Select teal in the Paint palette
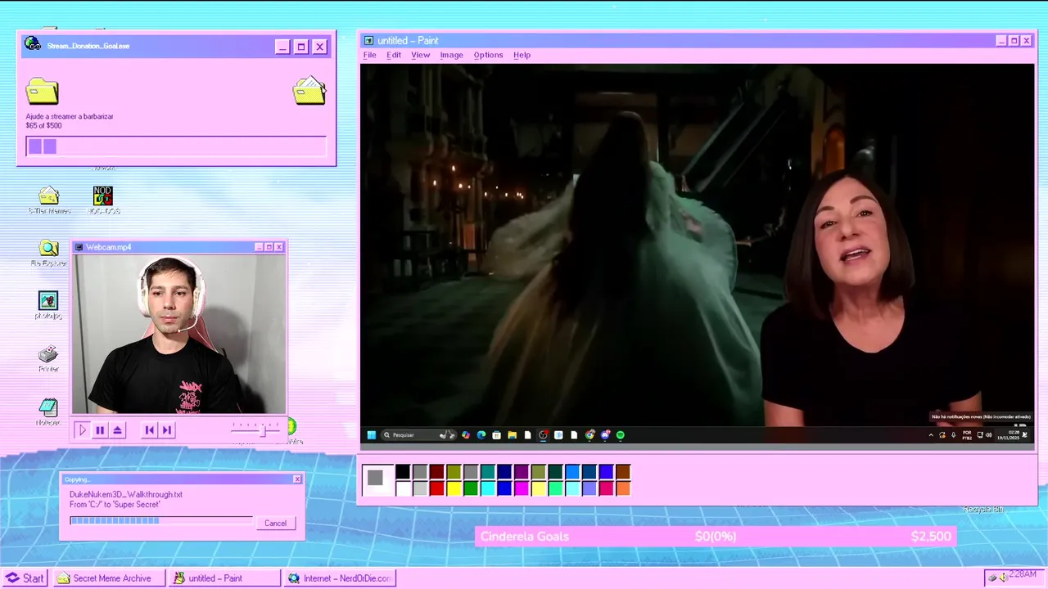This screenshot has width=1048, height=589. click(488, 471)
